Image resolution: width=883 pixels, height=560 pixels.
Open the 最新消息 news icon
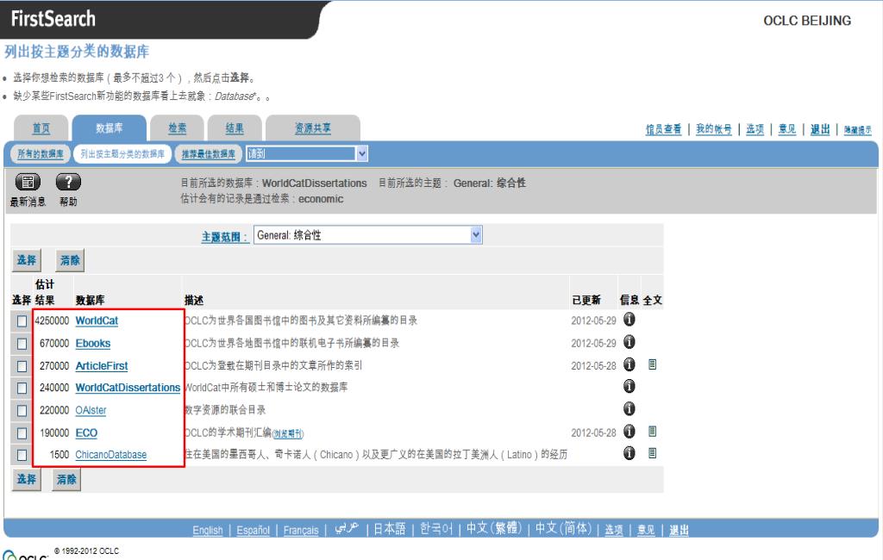28,183
